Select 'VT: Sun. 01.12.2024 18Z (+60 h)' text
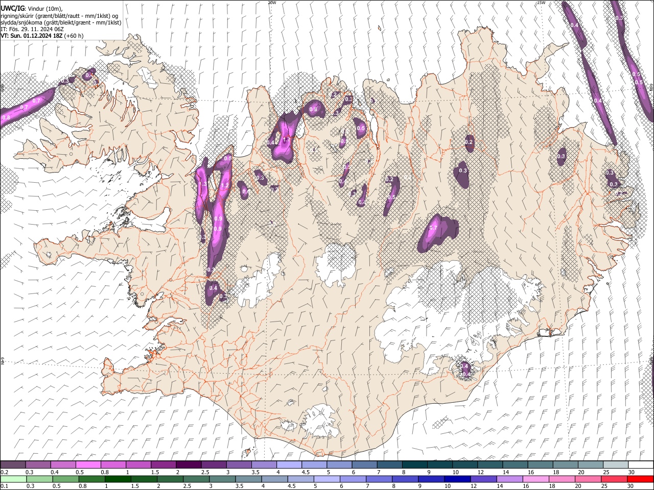 (x=42, y=36)
